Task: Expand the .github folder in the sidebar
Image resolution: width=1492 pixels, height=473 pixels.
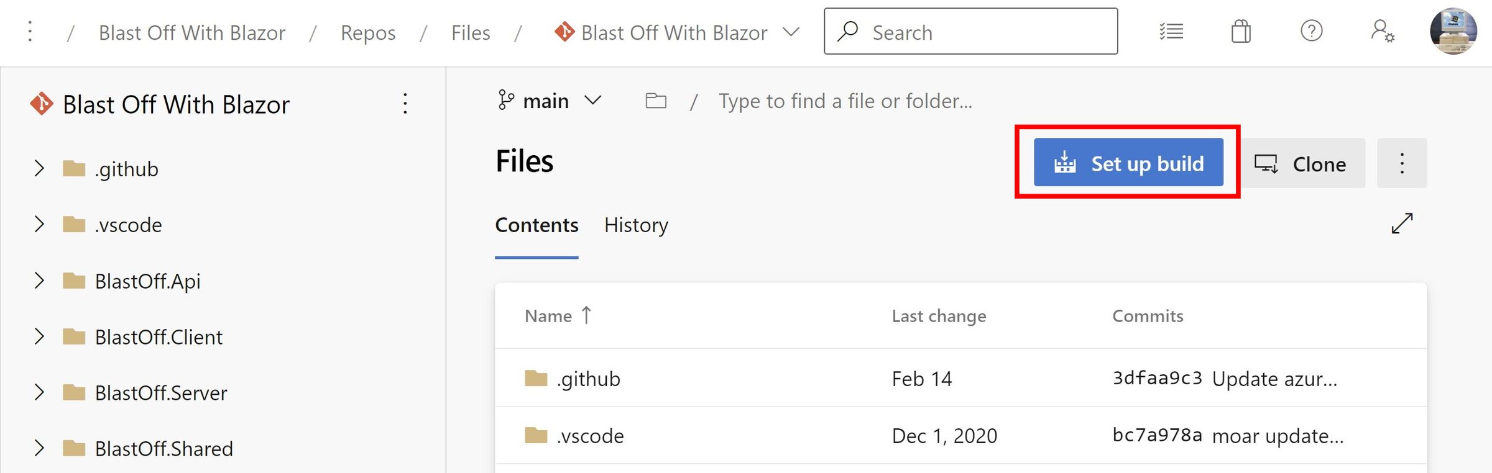Action: coord(40,168)
